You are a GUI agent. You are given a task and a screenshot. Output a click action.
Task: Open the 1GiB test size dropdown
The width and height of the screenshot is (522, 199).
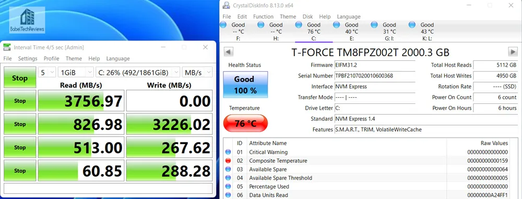76,72
